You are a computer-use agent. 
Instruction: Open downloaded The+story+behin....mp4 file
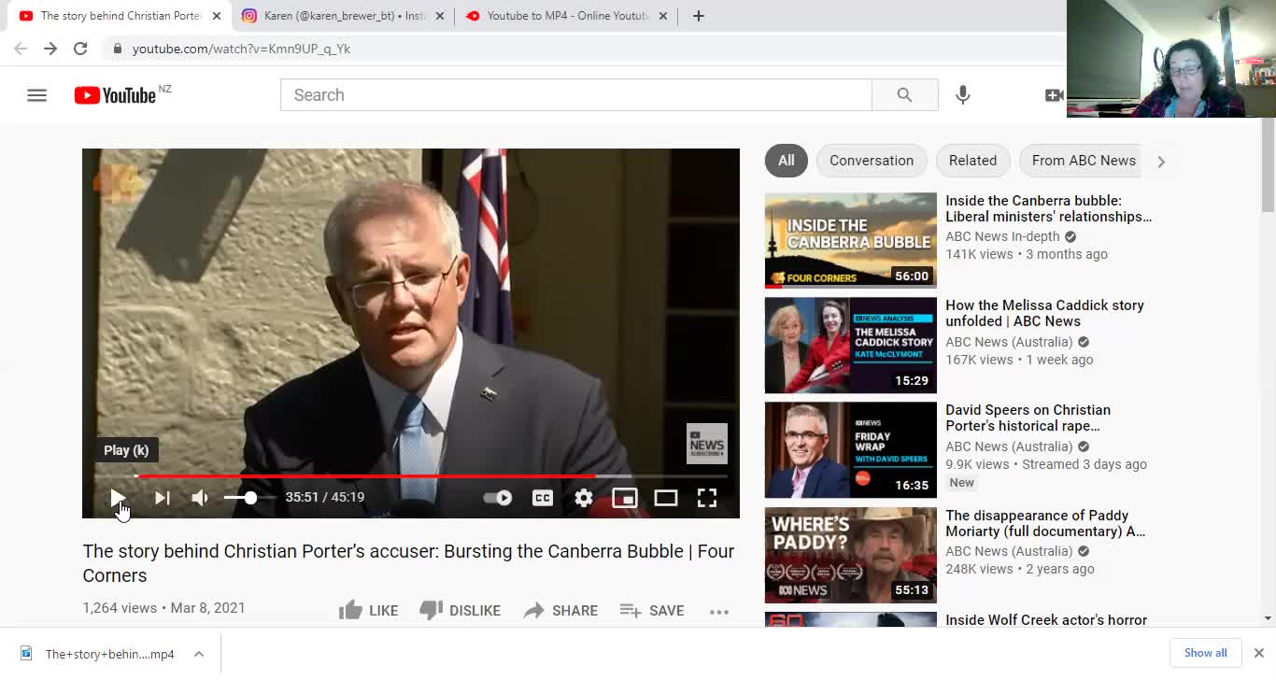tap(109, 654)
